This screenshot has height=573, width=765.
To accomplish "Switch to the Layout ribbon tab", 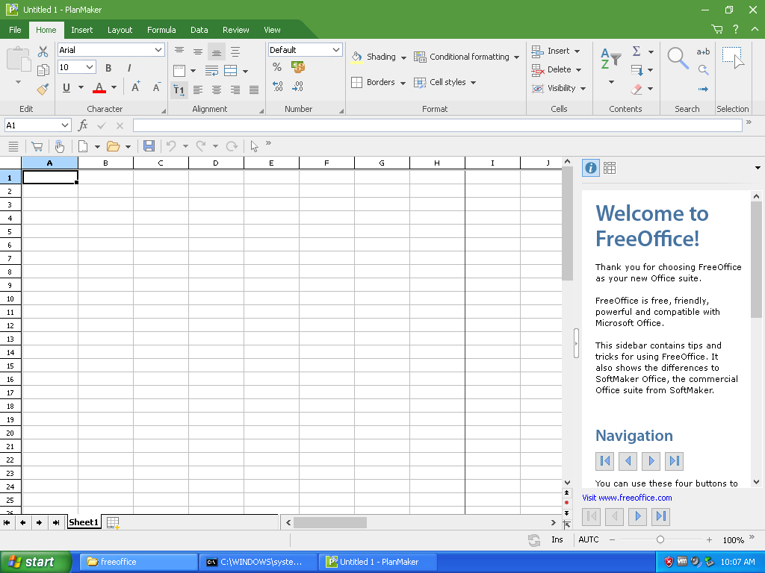I will click(120, 30).
